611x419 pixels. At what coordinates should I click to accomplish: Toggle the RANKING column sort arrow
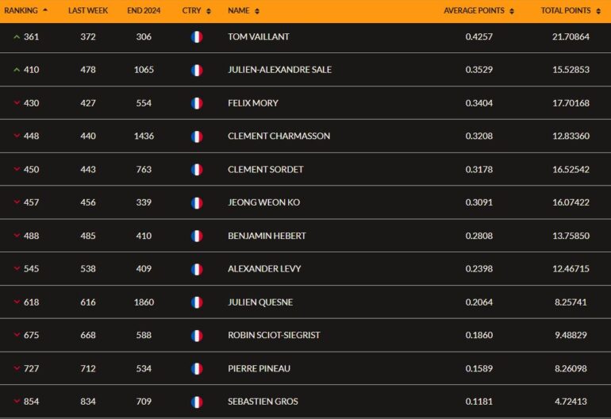point(45,10)
